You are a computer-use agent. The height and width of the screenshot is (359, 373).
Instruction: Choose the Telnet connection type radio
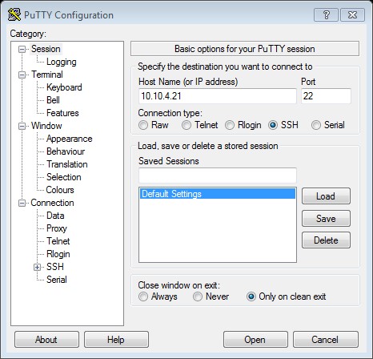tap(186, 125)
